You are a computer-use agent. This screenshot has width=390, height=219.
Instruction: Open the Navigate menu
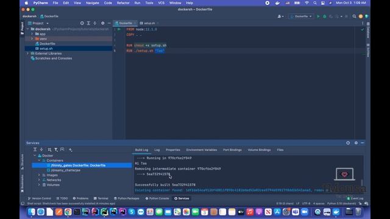pyautogui.click(x=92, y=3)
